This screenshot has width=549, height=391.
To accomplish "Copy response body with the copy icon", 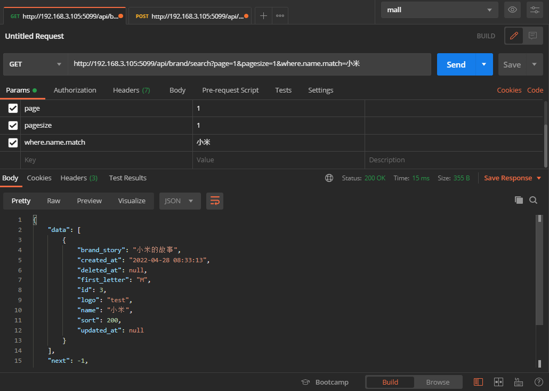I will pos(519,200).
